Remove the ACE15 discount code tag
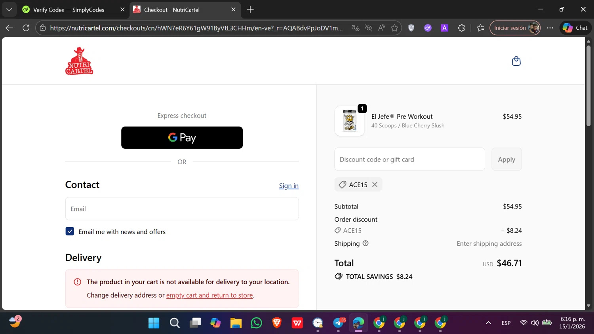 375,184
